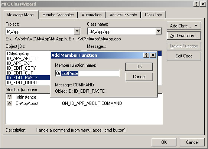Viewport: 208px width, 149px height.
Task: Select the OnAppAbout member function row
Action: tap(84, 103)
